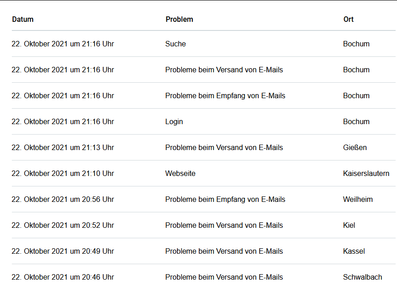Click the Problem column header

pyautogui.click(x=179, y=19)
